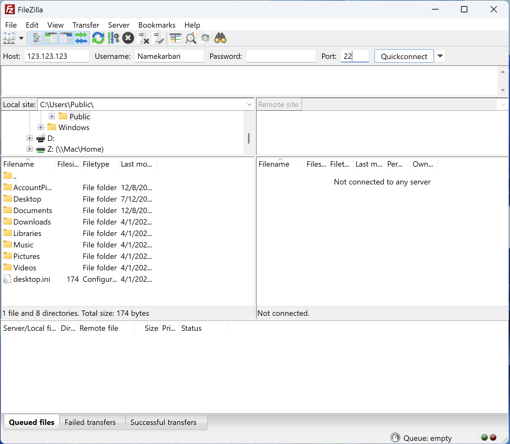Select the desktop.ini file icon

(x=7, y=279)
